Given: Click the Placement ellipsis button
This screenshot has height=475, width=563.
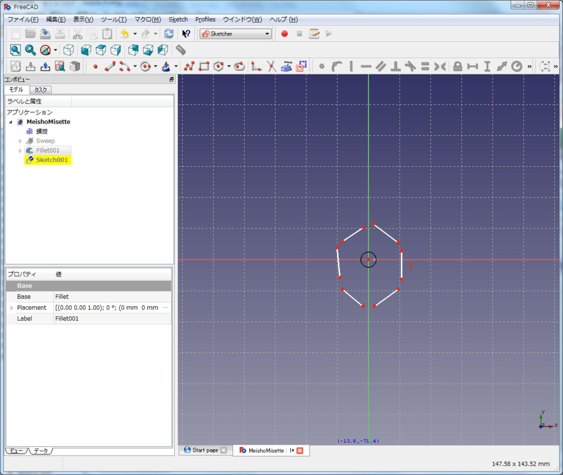Looking at the screenshot, I should [x=165, y=308].
